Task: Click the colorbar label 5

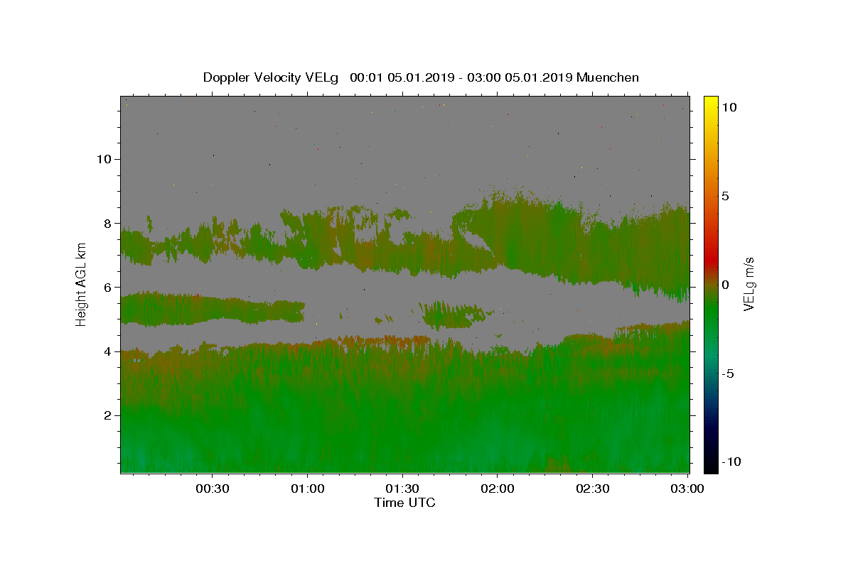Action: (x=726, y=196)
